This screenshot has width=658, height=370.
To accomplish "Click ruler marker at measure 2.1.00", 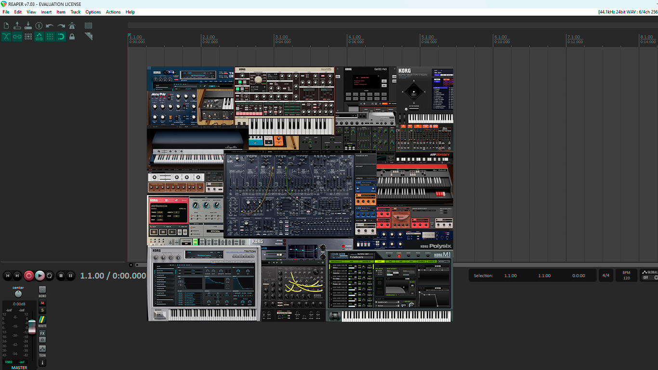I will click(x=209, y=37).
